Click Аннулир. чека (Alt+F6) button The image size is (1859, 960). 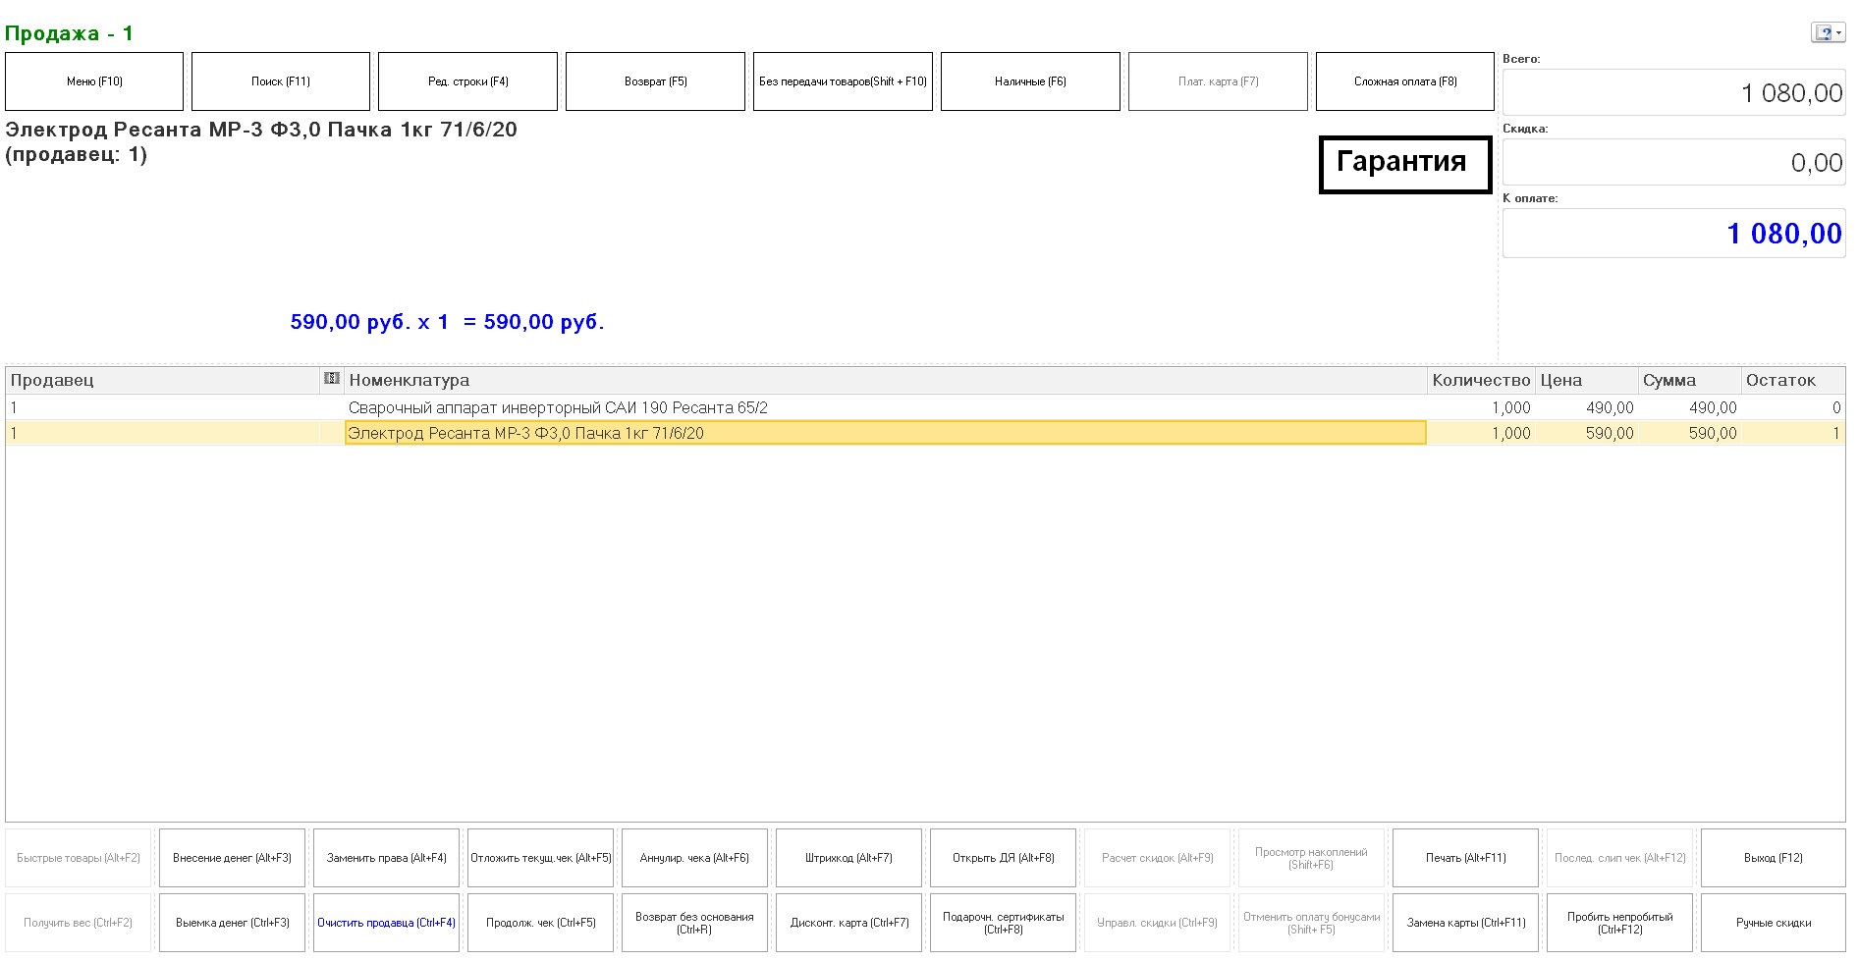click(694, 858)
